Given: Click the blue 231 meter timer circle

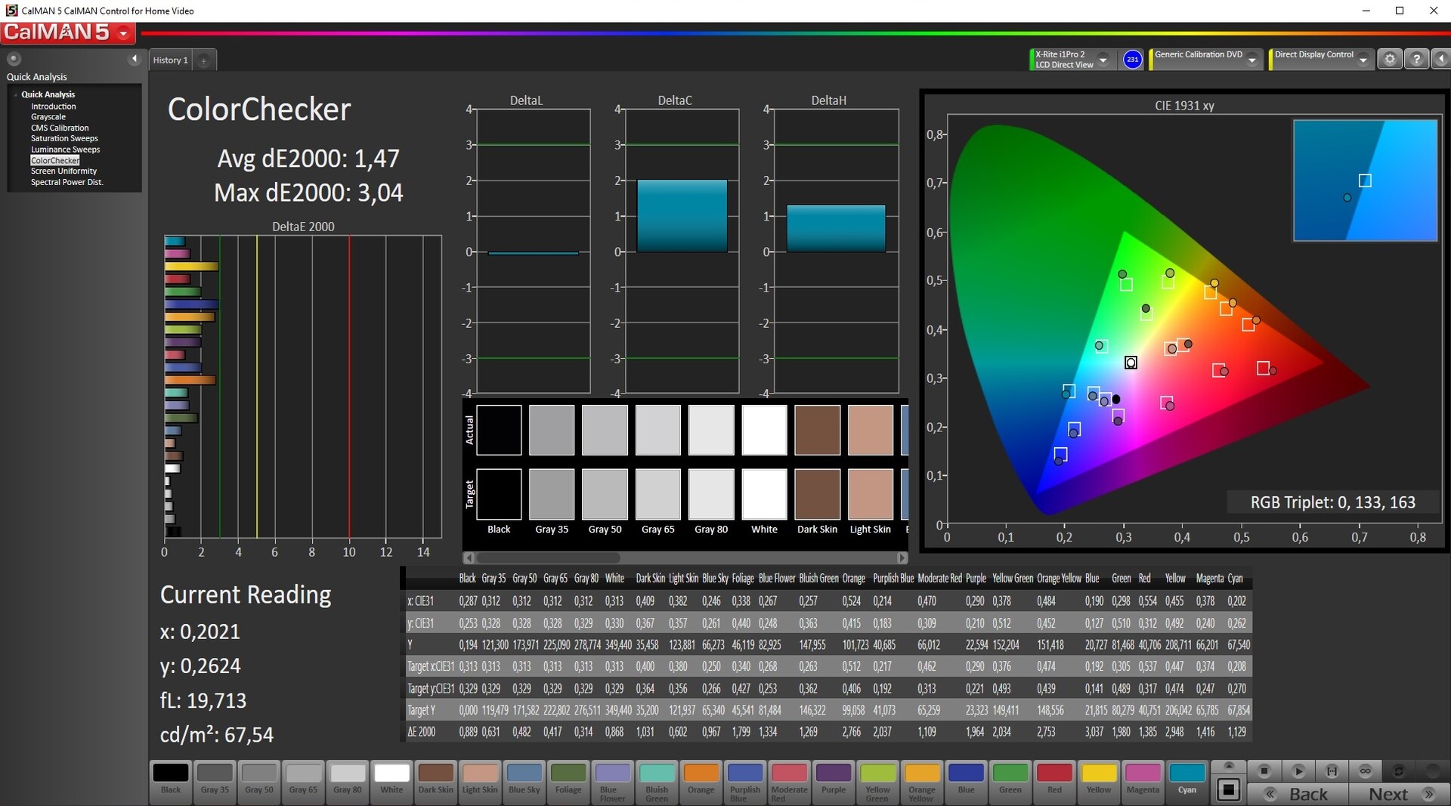Looking at the screenshot, I should (x=1132, y=60).
